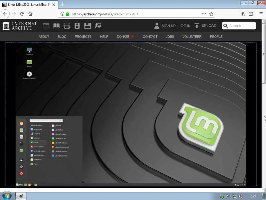Open the PROJECTS menu item
Screen dimensions: 266x200
click(83, 36)
